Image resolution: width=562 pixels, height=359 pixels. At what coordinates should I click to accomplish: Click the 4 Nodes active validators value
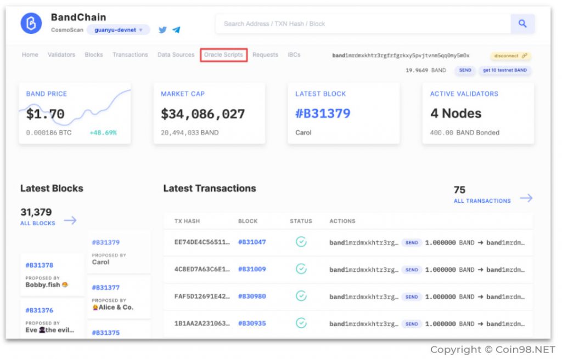pos(456,113)
